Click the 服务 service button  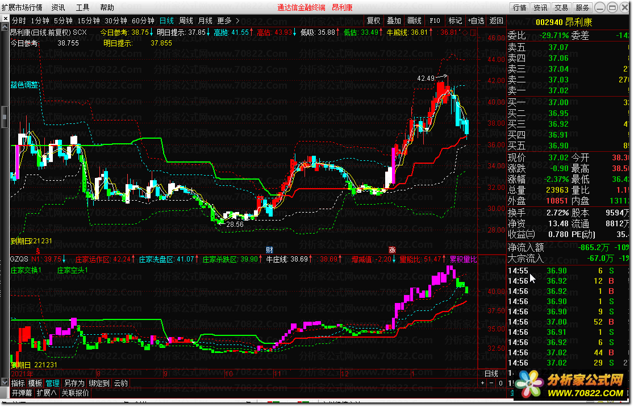pyautogui.click(x=582, y=8)
